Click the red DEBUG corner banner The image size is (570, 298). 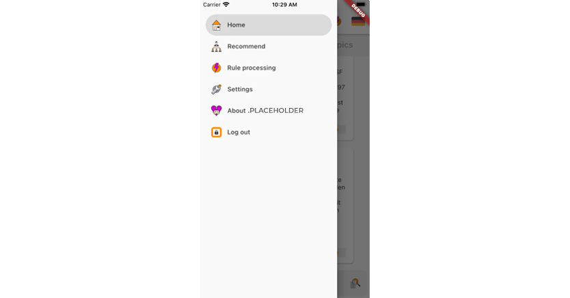[x=358, y=11]
